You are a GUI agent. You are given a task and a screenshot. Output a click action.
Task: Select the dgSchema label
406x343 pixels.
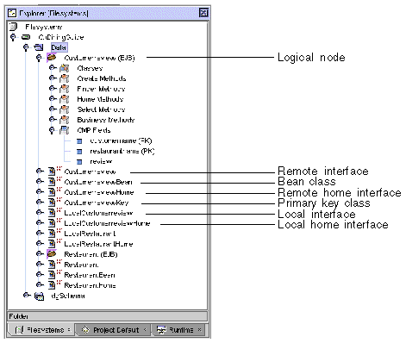68,296
